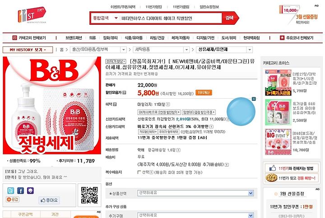Screen dimensions: 325x218
Task: Open the 현대백화점 menu
Action: (251, 38)
